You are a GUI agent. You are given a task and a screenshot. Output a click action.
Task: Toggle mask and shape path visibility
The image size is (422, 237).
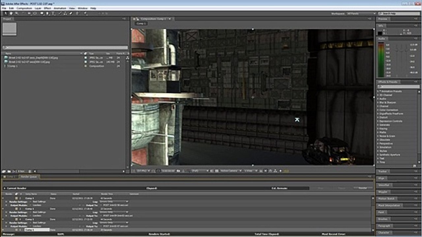point(158,171)
